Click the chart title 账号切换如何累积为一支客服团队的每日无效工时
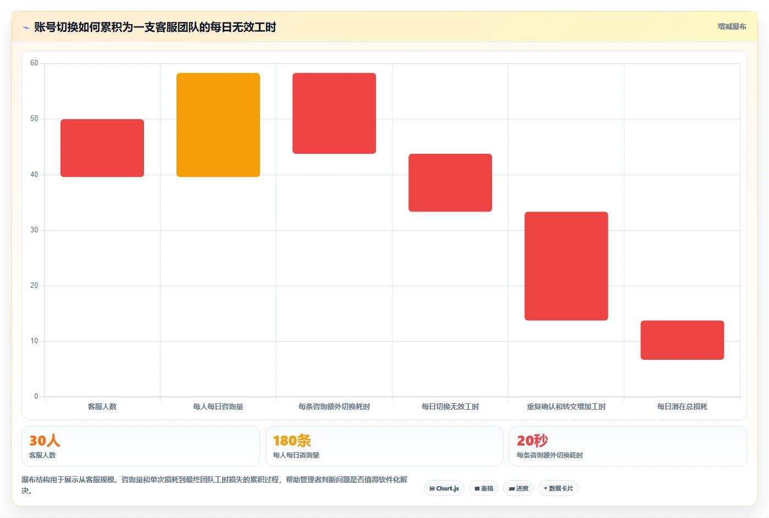The image size is (769, 518). [x=155, y=27]
